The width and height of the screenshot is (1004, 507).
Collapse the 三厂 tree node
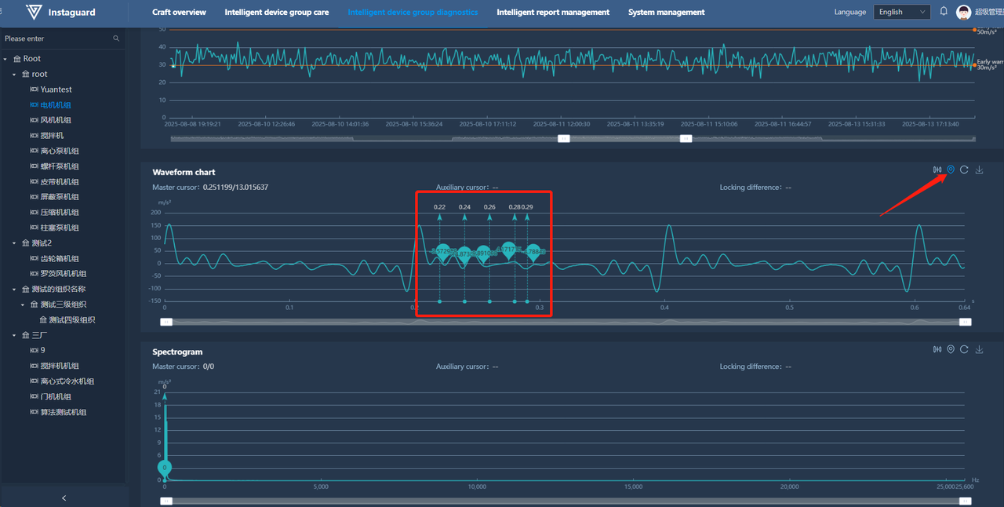pyautogui.click(x=14, y=335)
